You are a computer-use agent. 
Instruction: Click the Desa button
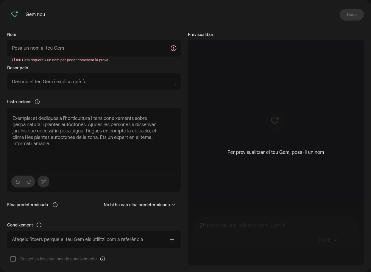pyautogui.click(x=352, y=15)
